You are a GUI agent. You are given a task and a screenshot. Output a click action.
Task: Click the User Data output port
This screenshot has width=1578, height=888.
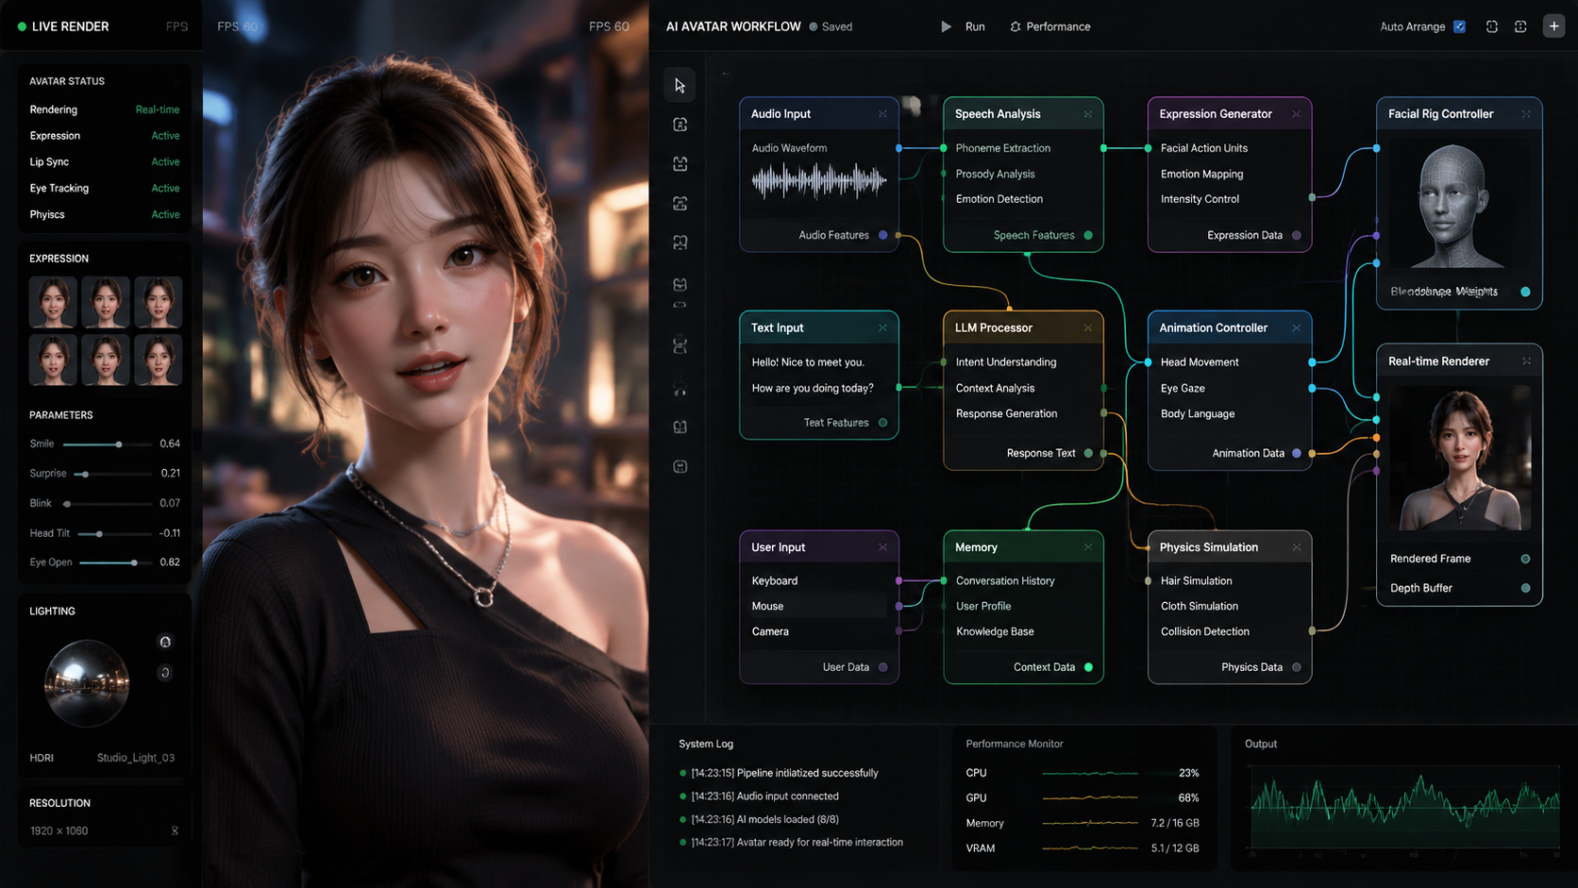883,667
